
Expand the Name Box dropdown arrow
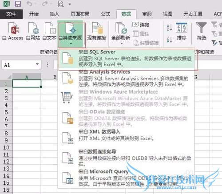37,64
